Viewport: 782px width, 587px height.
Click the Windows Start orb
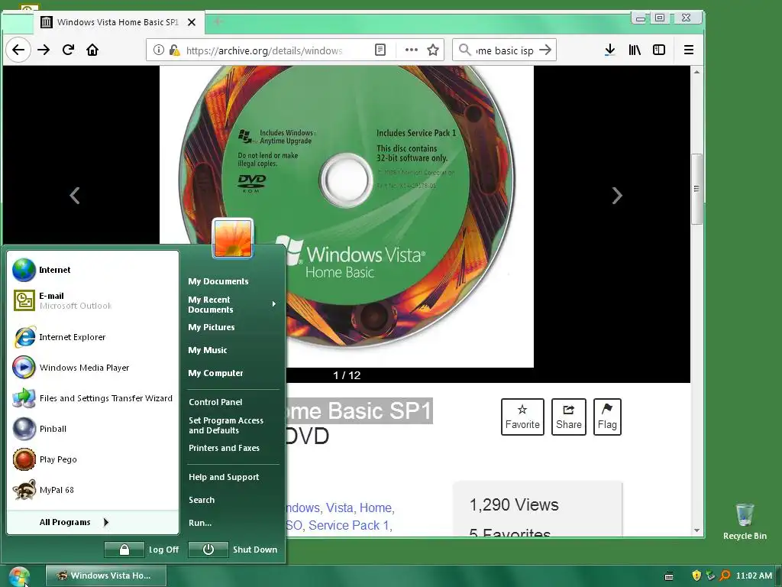[19, 576]
